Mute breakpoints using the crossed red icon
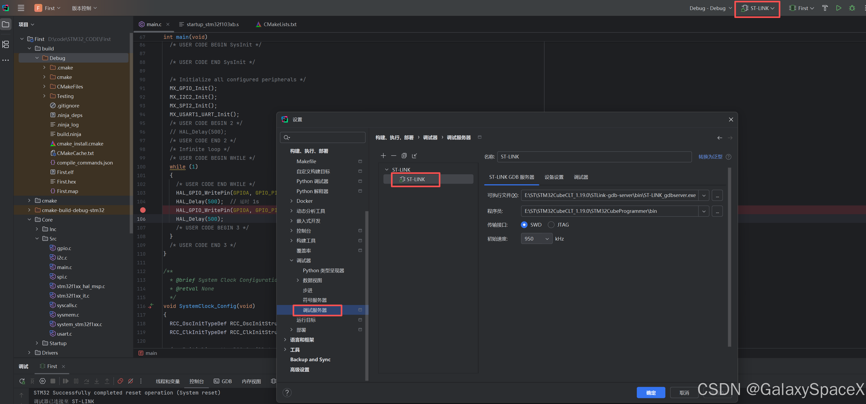The image size is (866, 404). (131, 381)
